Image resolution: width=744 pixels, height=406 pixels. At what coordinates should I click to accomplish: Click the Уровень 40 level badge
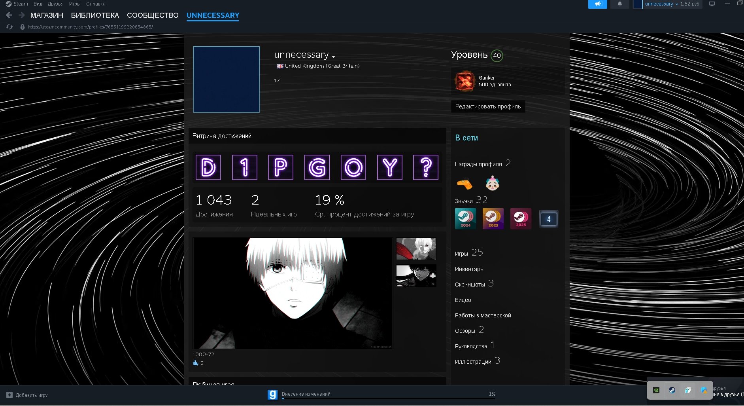click(x=497, y=55)
